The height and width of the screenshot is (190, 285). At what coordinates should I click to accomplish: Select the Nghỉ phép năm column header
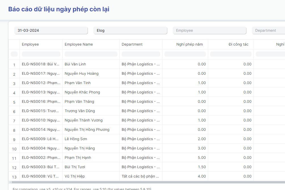coord(189,44)
